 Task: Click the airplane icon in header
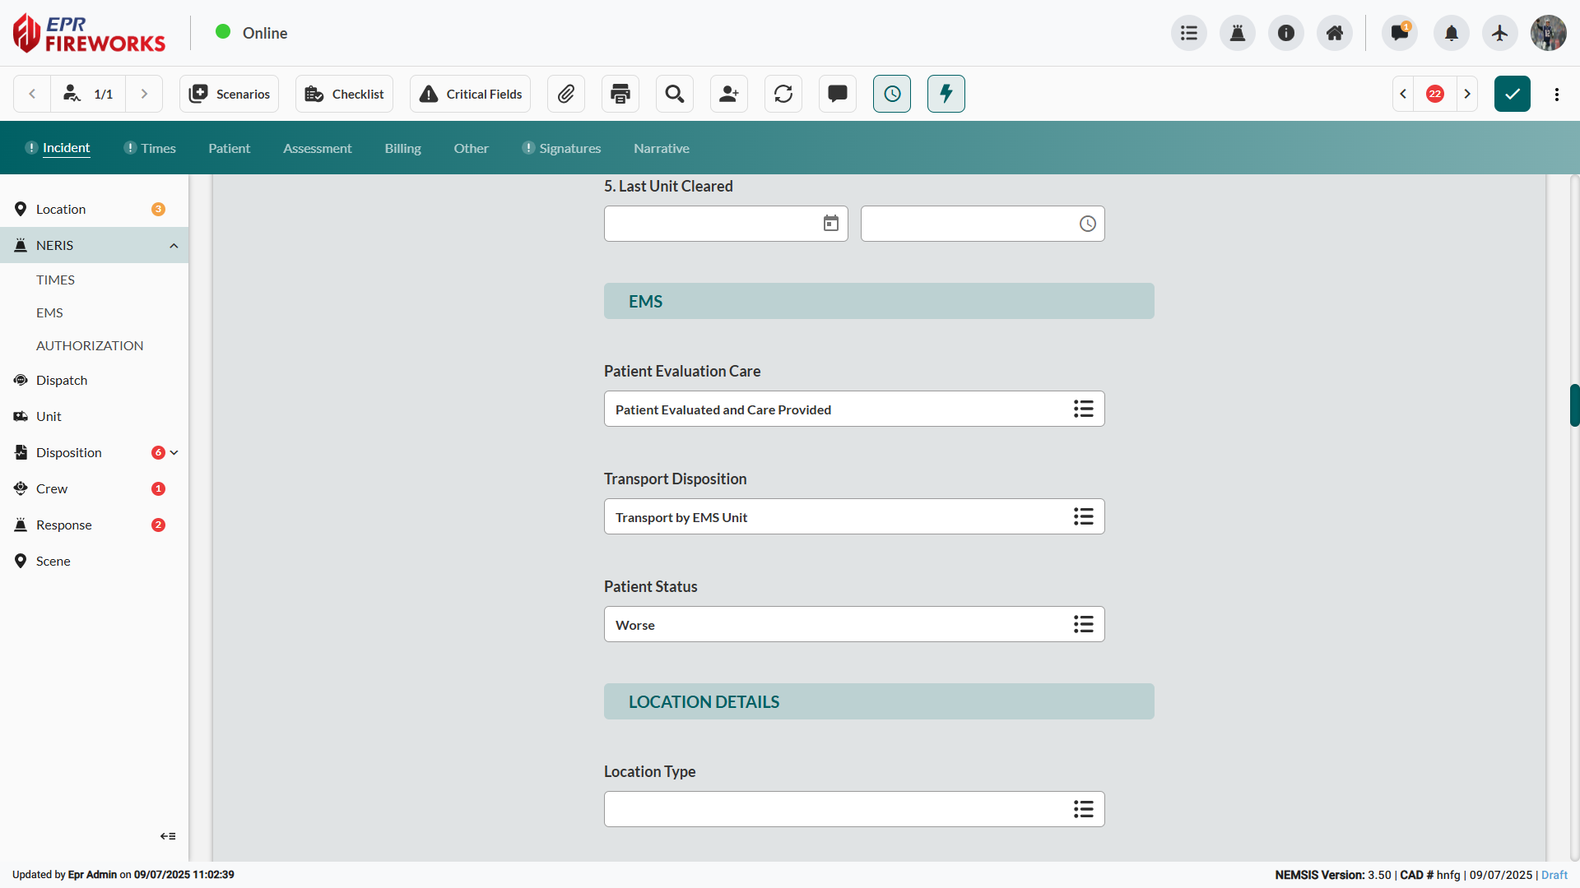point(1499,33)
